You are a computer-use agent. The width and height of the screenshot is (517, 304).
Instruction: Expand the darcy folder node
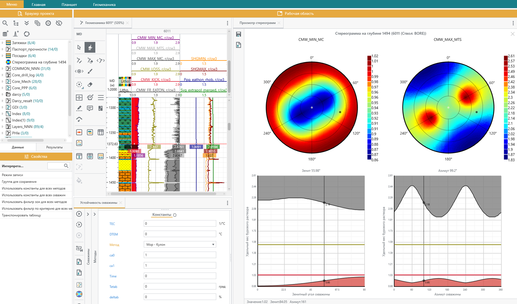coord(3,94)
